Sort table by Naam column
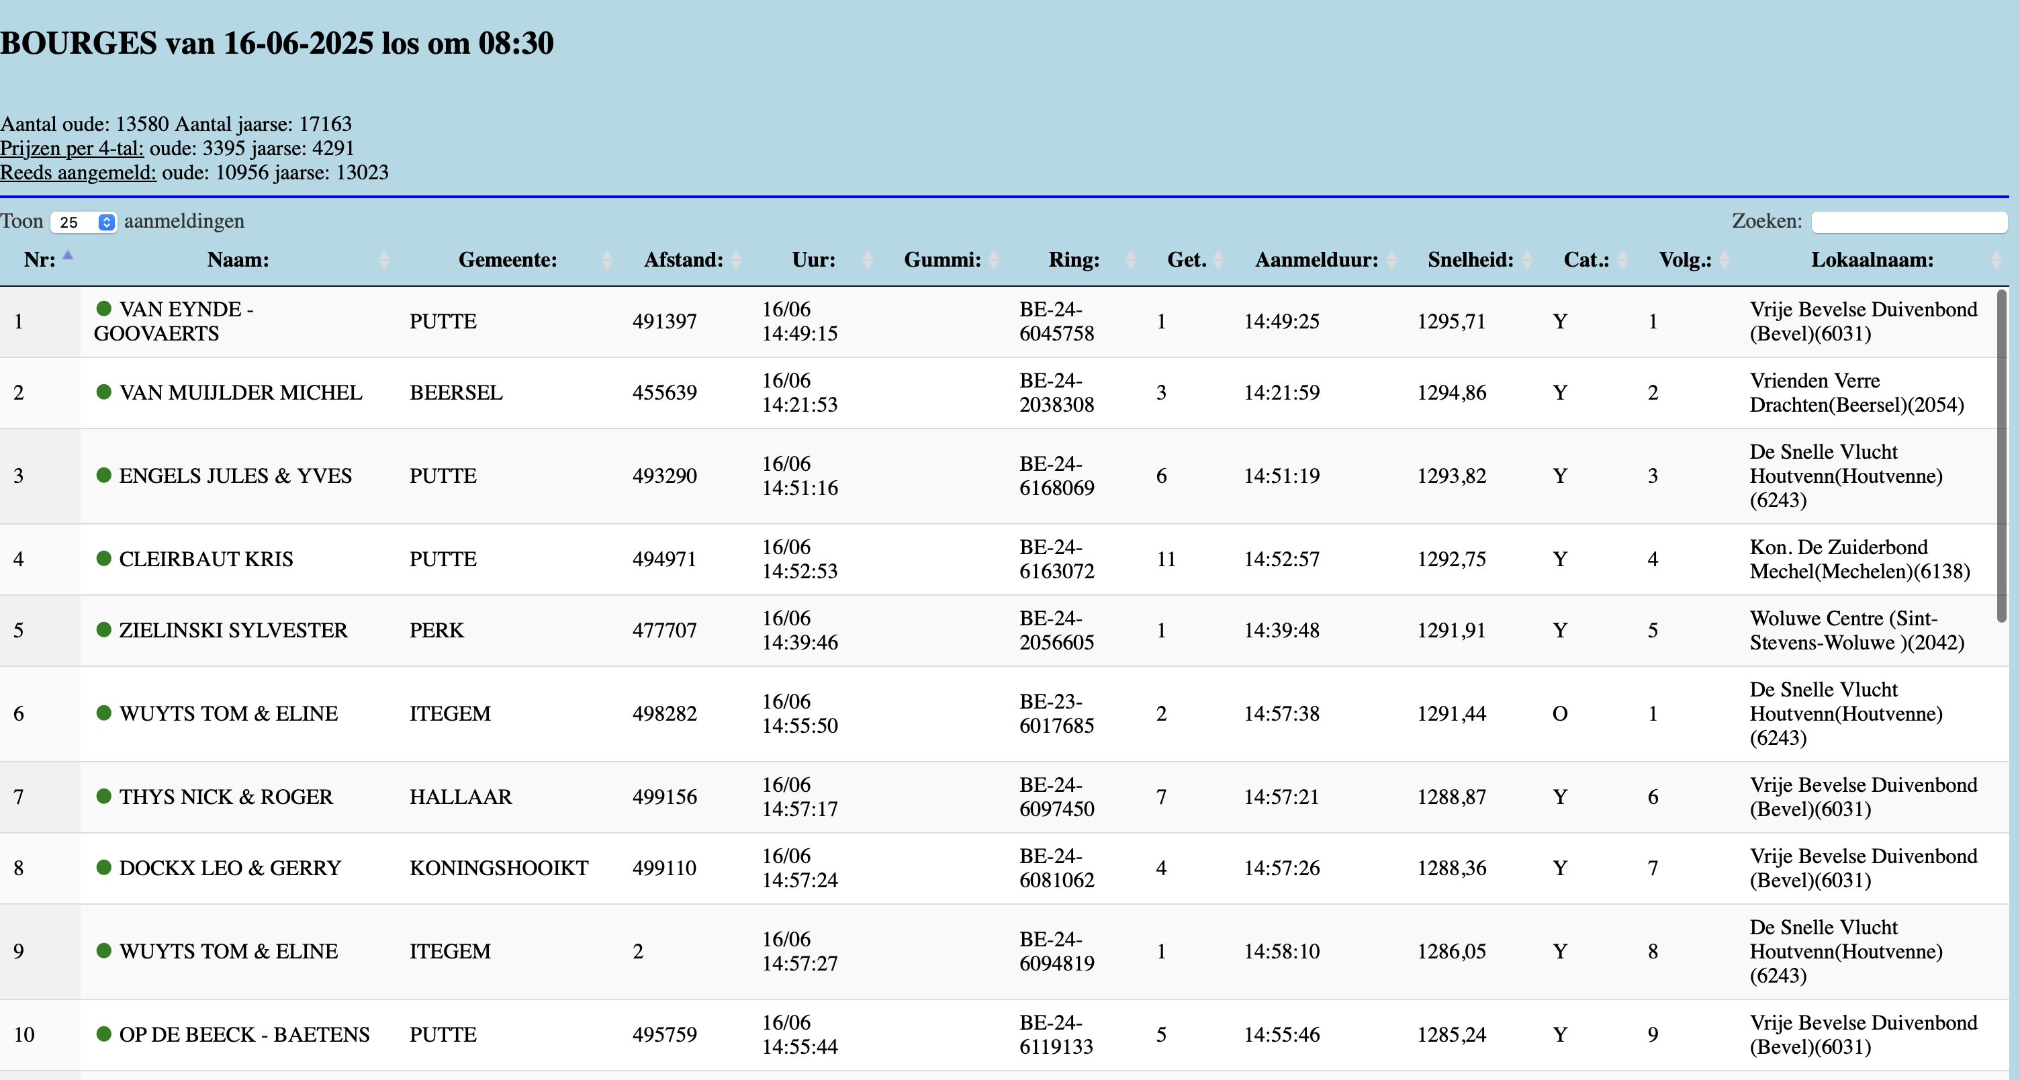 pos(238,260)
